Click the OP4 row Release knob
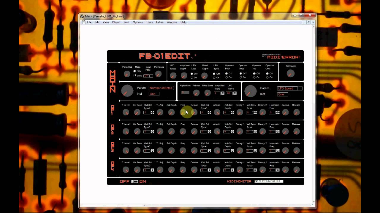The width and height of the screenshot is (380, 213). pos(296,170)
